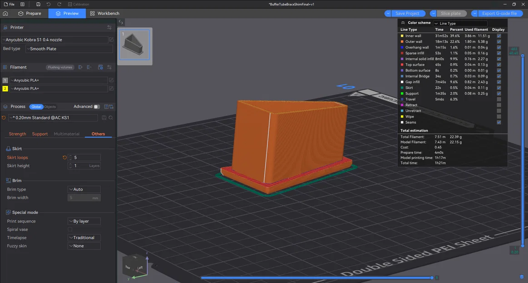Switch to the Prepare tab
The image size is (528, 283).
(x=30, y=14)
